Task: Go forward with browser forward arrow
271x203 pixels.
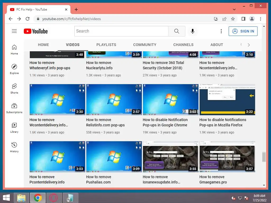Action: pos(19,19)
